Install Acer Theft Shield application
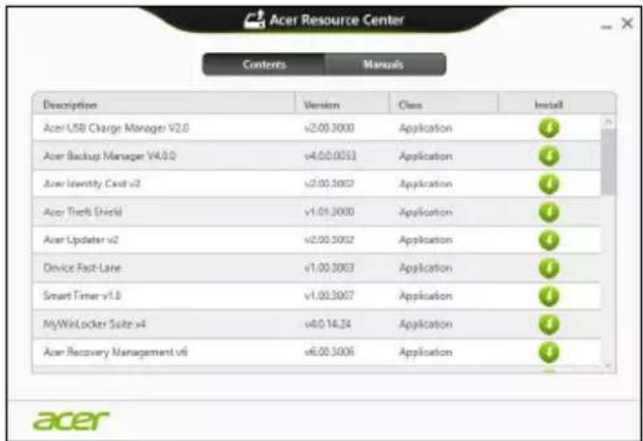 (549, 212)
